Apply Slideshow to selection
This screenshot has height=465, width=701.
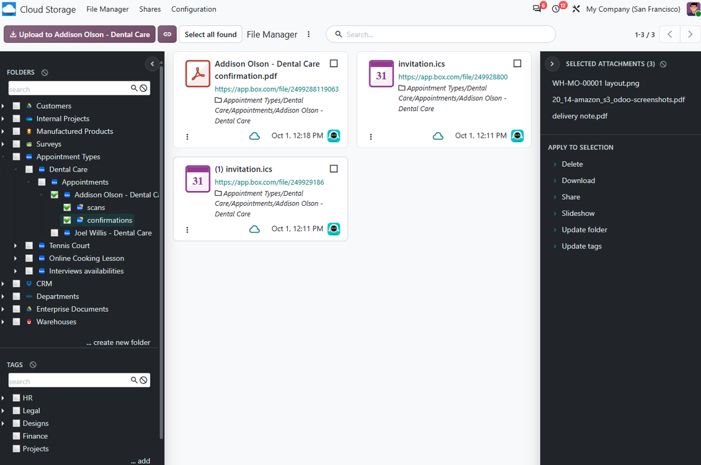point(578,213)
